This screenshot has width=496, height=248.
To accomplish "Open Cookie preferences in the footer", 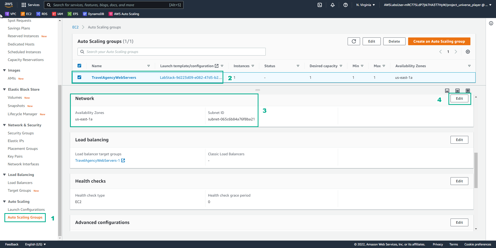I will pos(478,244).
